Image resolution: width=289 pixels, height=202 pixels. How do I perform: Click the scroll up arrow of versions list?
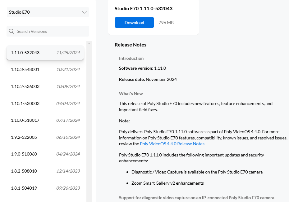tap(89, 44)
